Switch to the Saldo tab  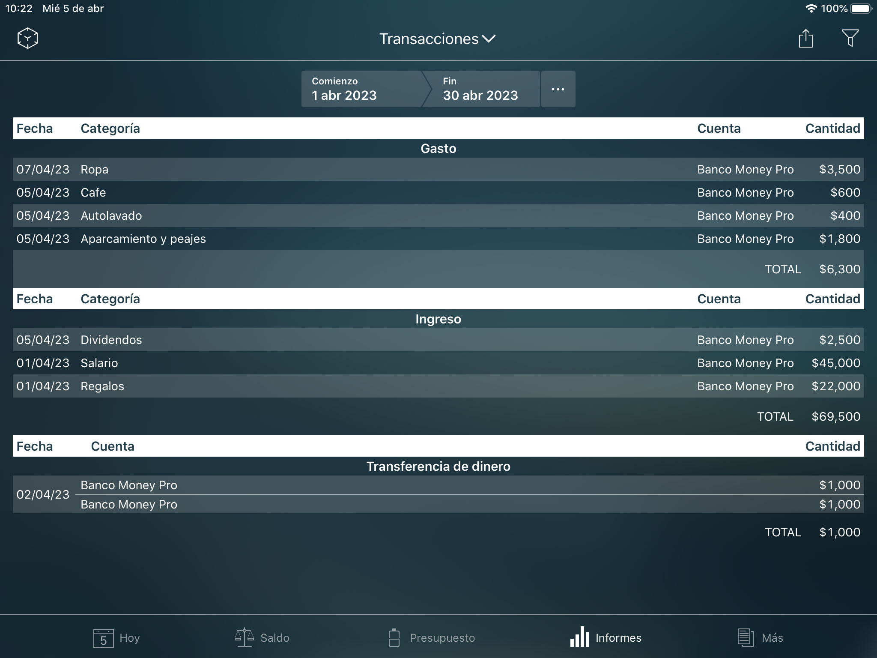coord(261,637)
